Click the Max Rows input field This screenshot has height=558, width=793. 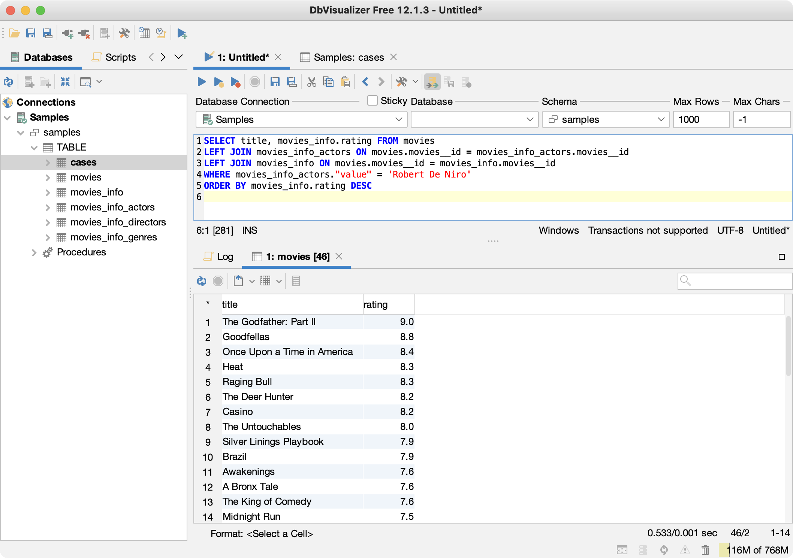(x=700, y=119)
